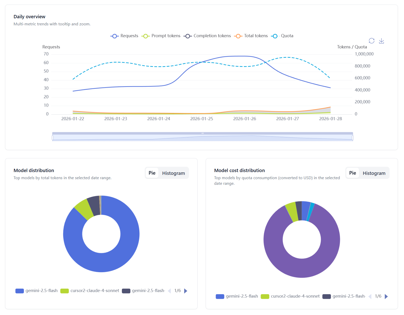
Task: Download the daily overview chart image
Action: pos(381,41)
